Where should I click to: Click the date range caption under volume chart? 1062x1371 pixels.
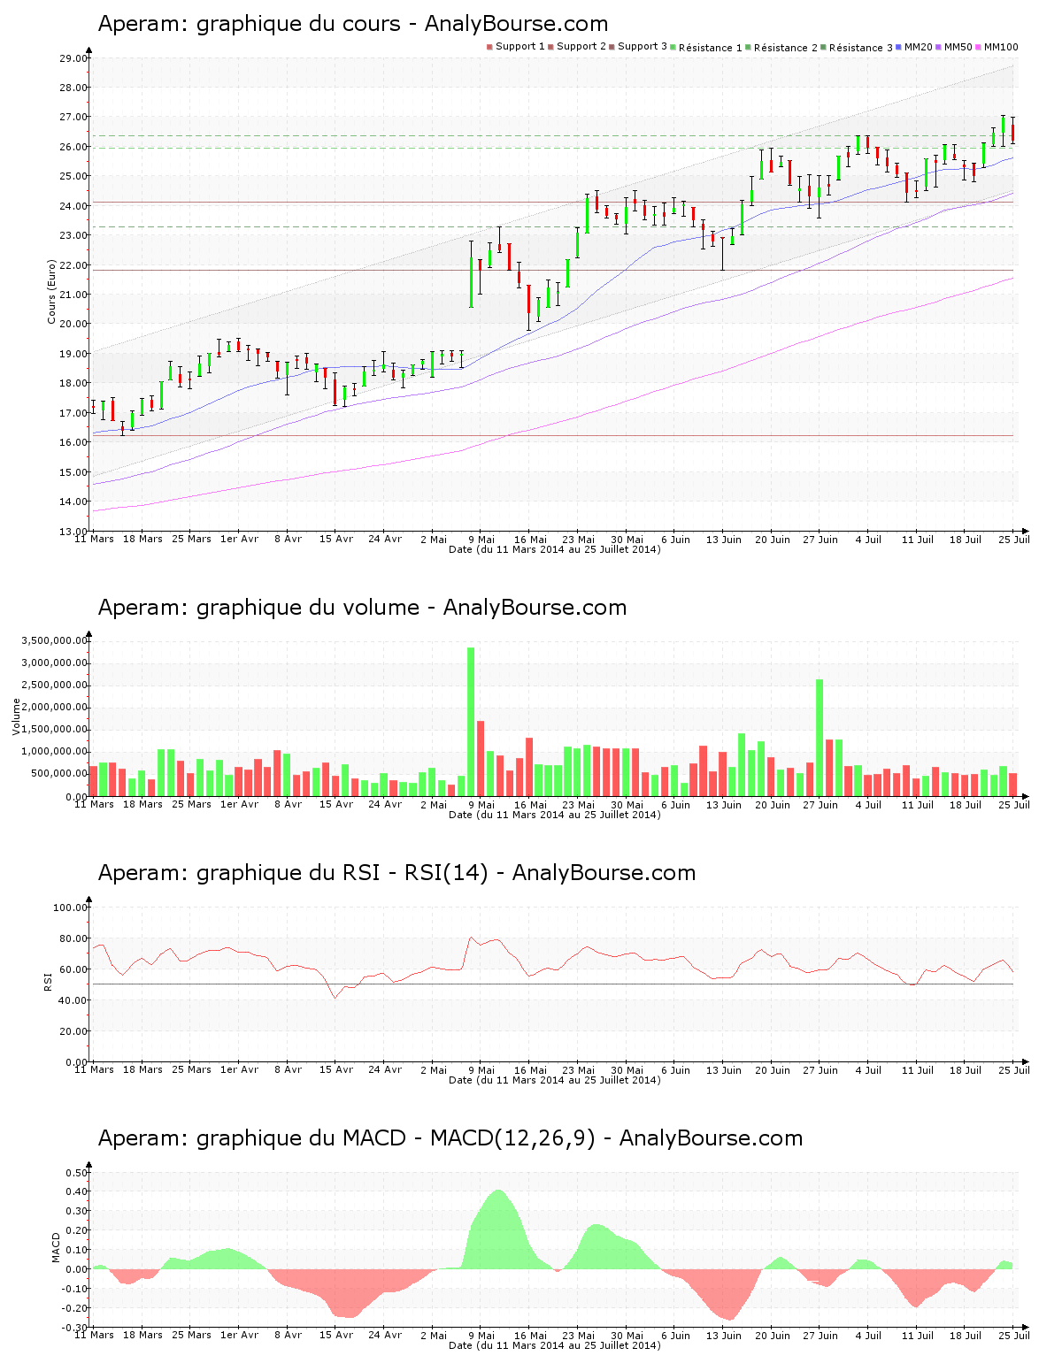555,815
